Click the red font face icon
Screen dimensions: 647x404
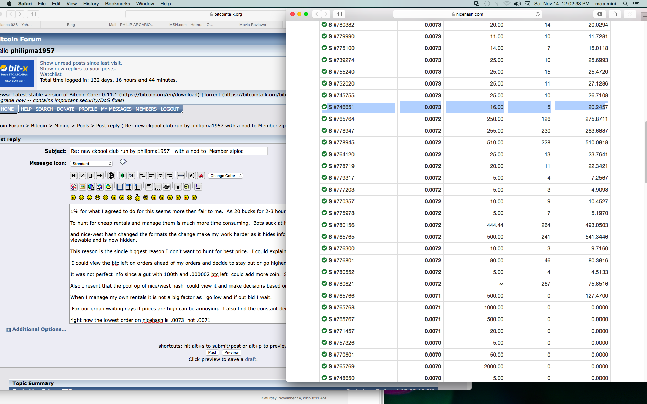pyautogui.click(x=201, y=176)
